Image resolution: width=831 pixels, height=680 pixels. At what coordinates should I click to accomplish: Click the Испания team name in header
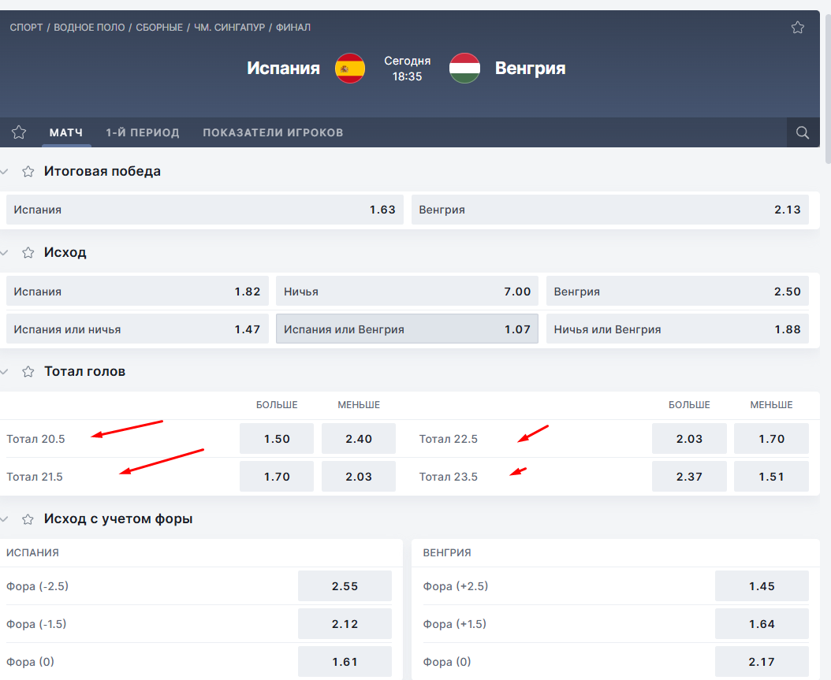(284, 69)
